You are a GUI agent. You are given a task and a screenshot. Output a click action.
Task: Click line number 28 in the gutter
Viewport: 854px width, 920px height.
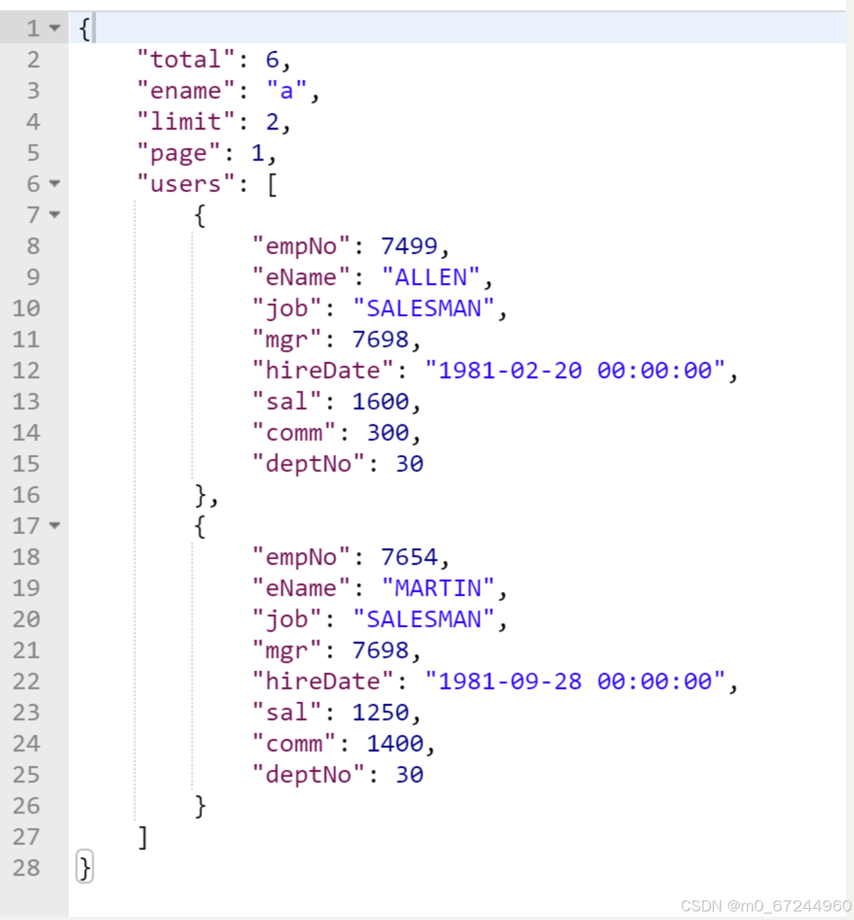27,868
